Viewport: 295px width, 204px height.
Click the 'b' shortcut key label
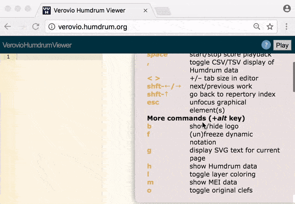[x=149, y=127]
